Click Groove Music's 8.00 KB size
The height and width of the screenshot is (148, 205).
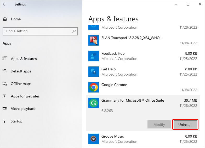pyautogui.click(x=191, y=136)
